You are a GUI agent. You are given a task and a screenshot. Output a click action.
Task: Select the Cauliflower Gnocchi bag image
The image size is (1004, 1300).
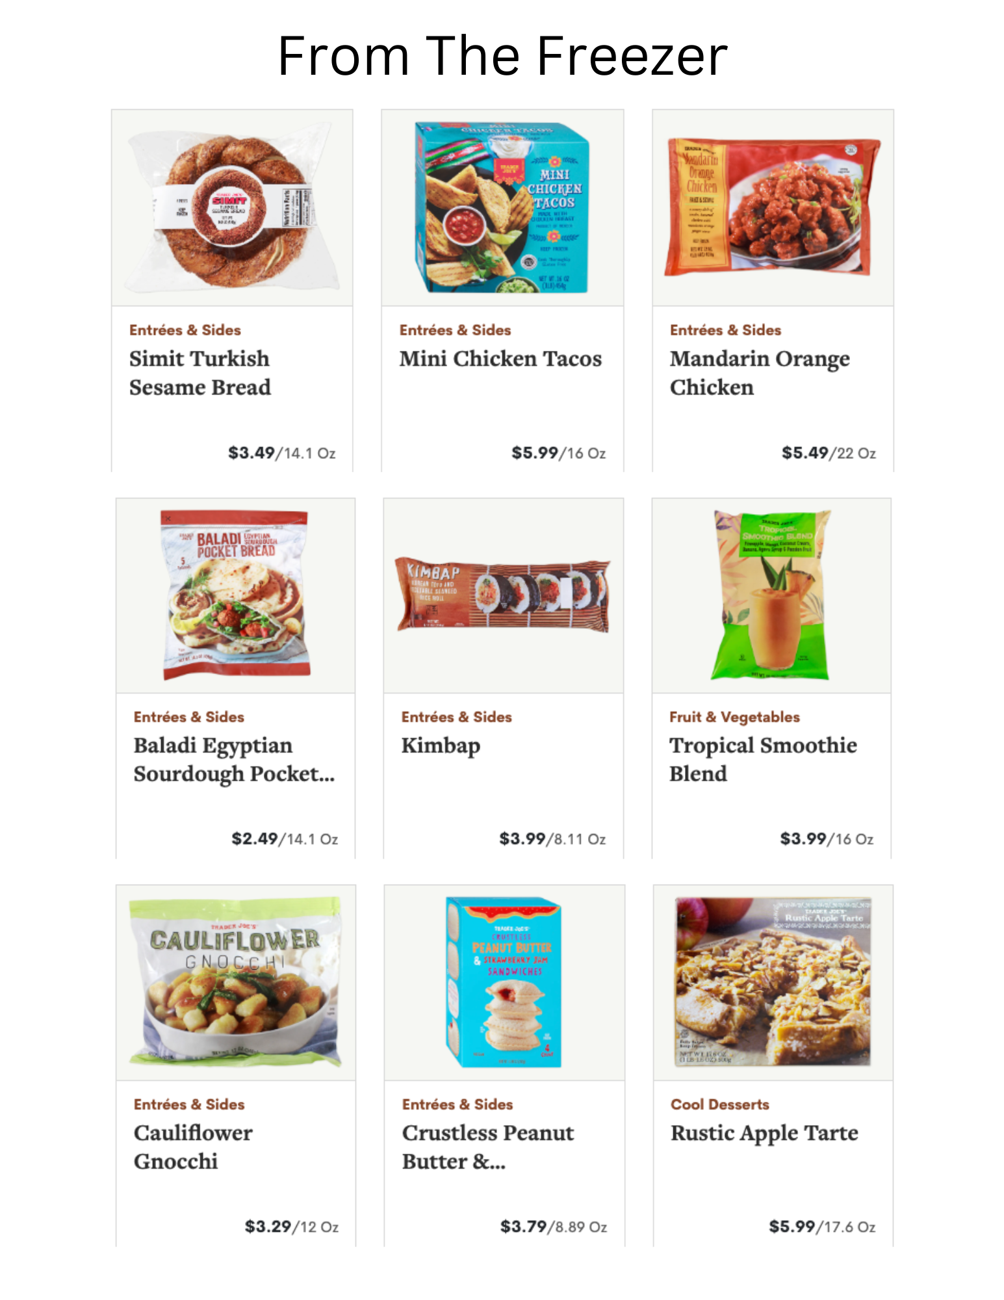pyautogui.click(x=235, y=982)
